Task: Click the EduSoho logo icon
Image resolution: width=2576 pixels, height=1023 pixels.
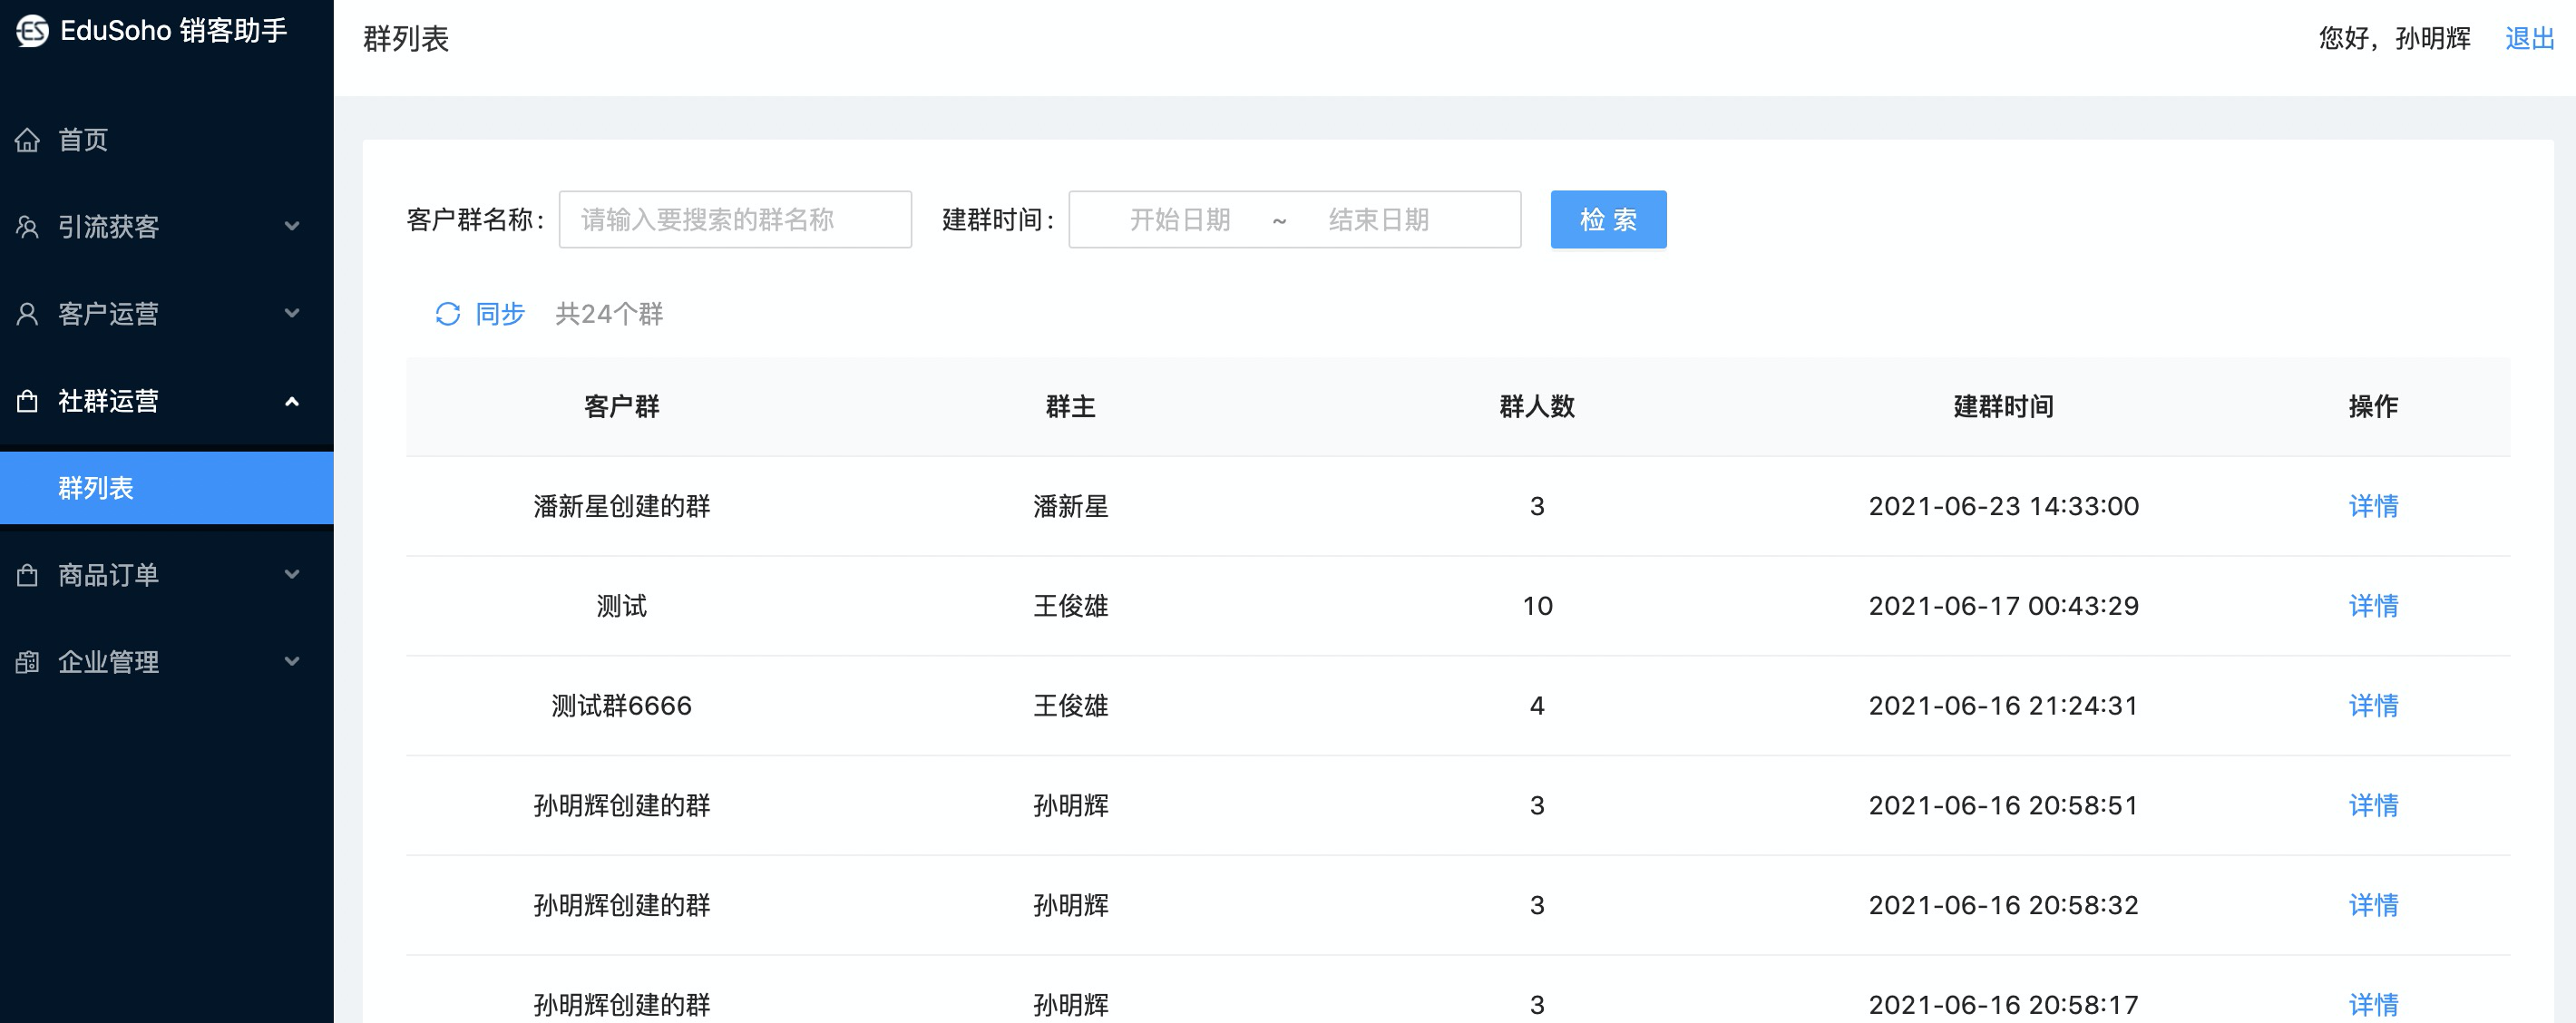Action: click(32, 31)
